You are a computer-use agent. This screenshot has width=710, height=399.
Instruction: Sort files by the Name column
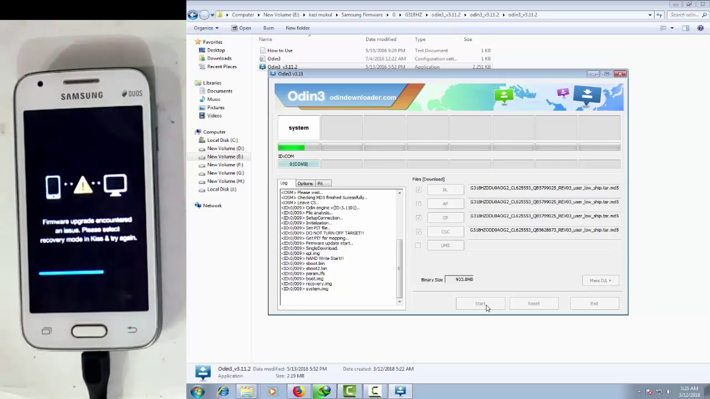(x=265, y=39)
